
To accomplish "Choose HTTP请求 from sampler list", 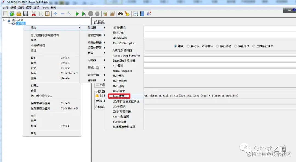I will point(124,28).
